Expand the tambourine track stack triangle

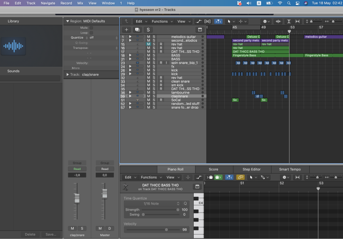[130, 92]
